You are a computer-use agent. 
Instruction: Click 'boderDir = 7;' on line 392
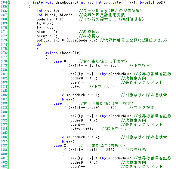click(84, 120)
